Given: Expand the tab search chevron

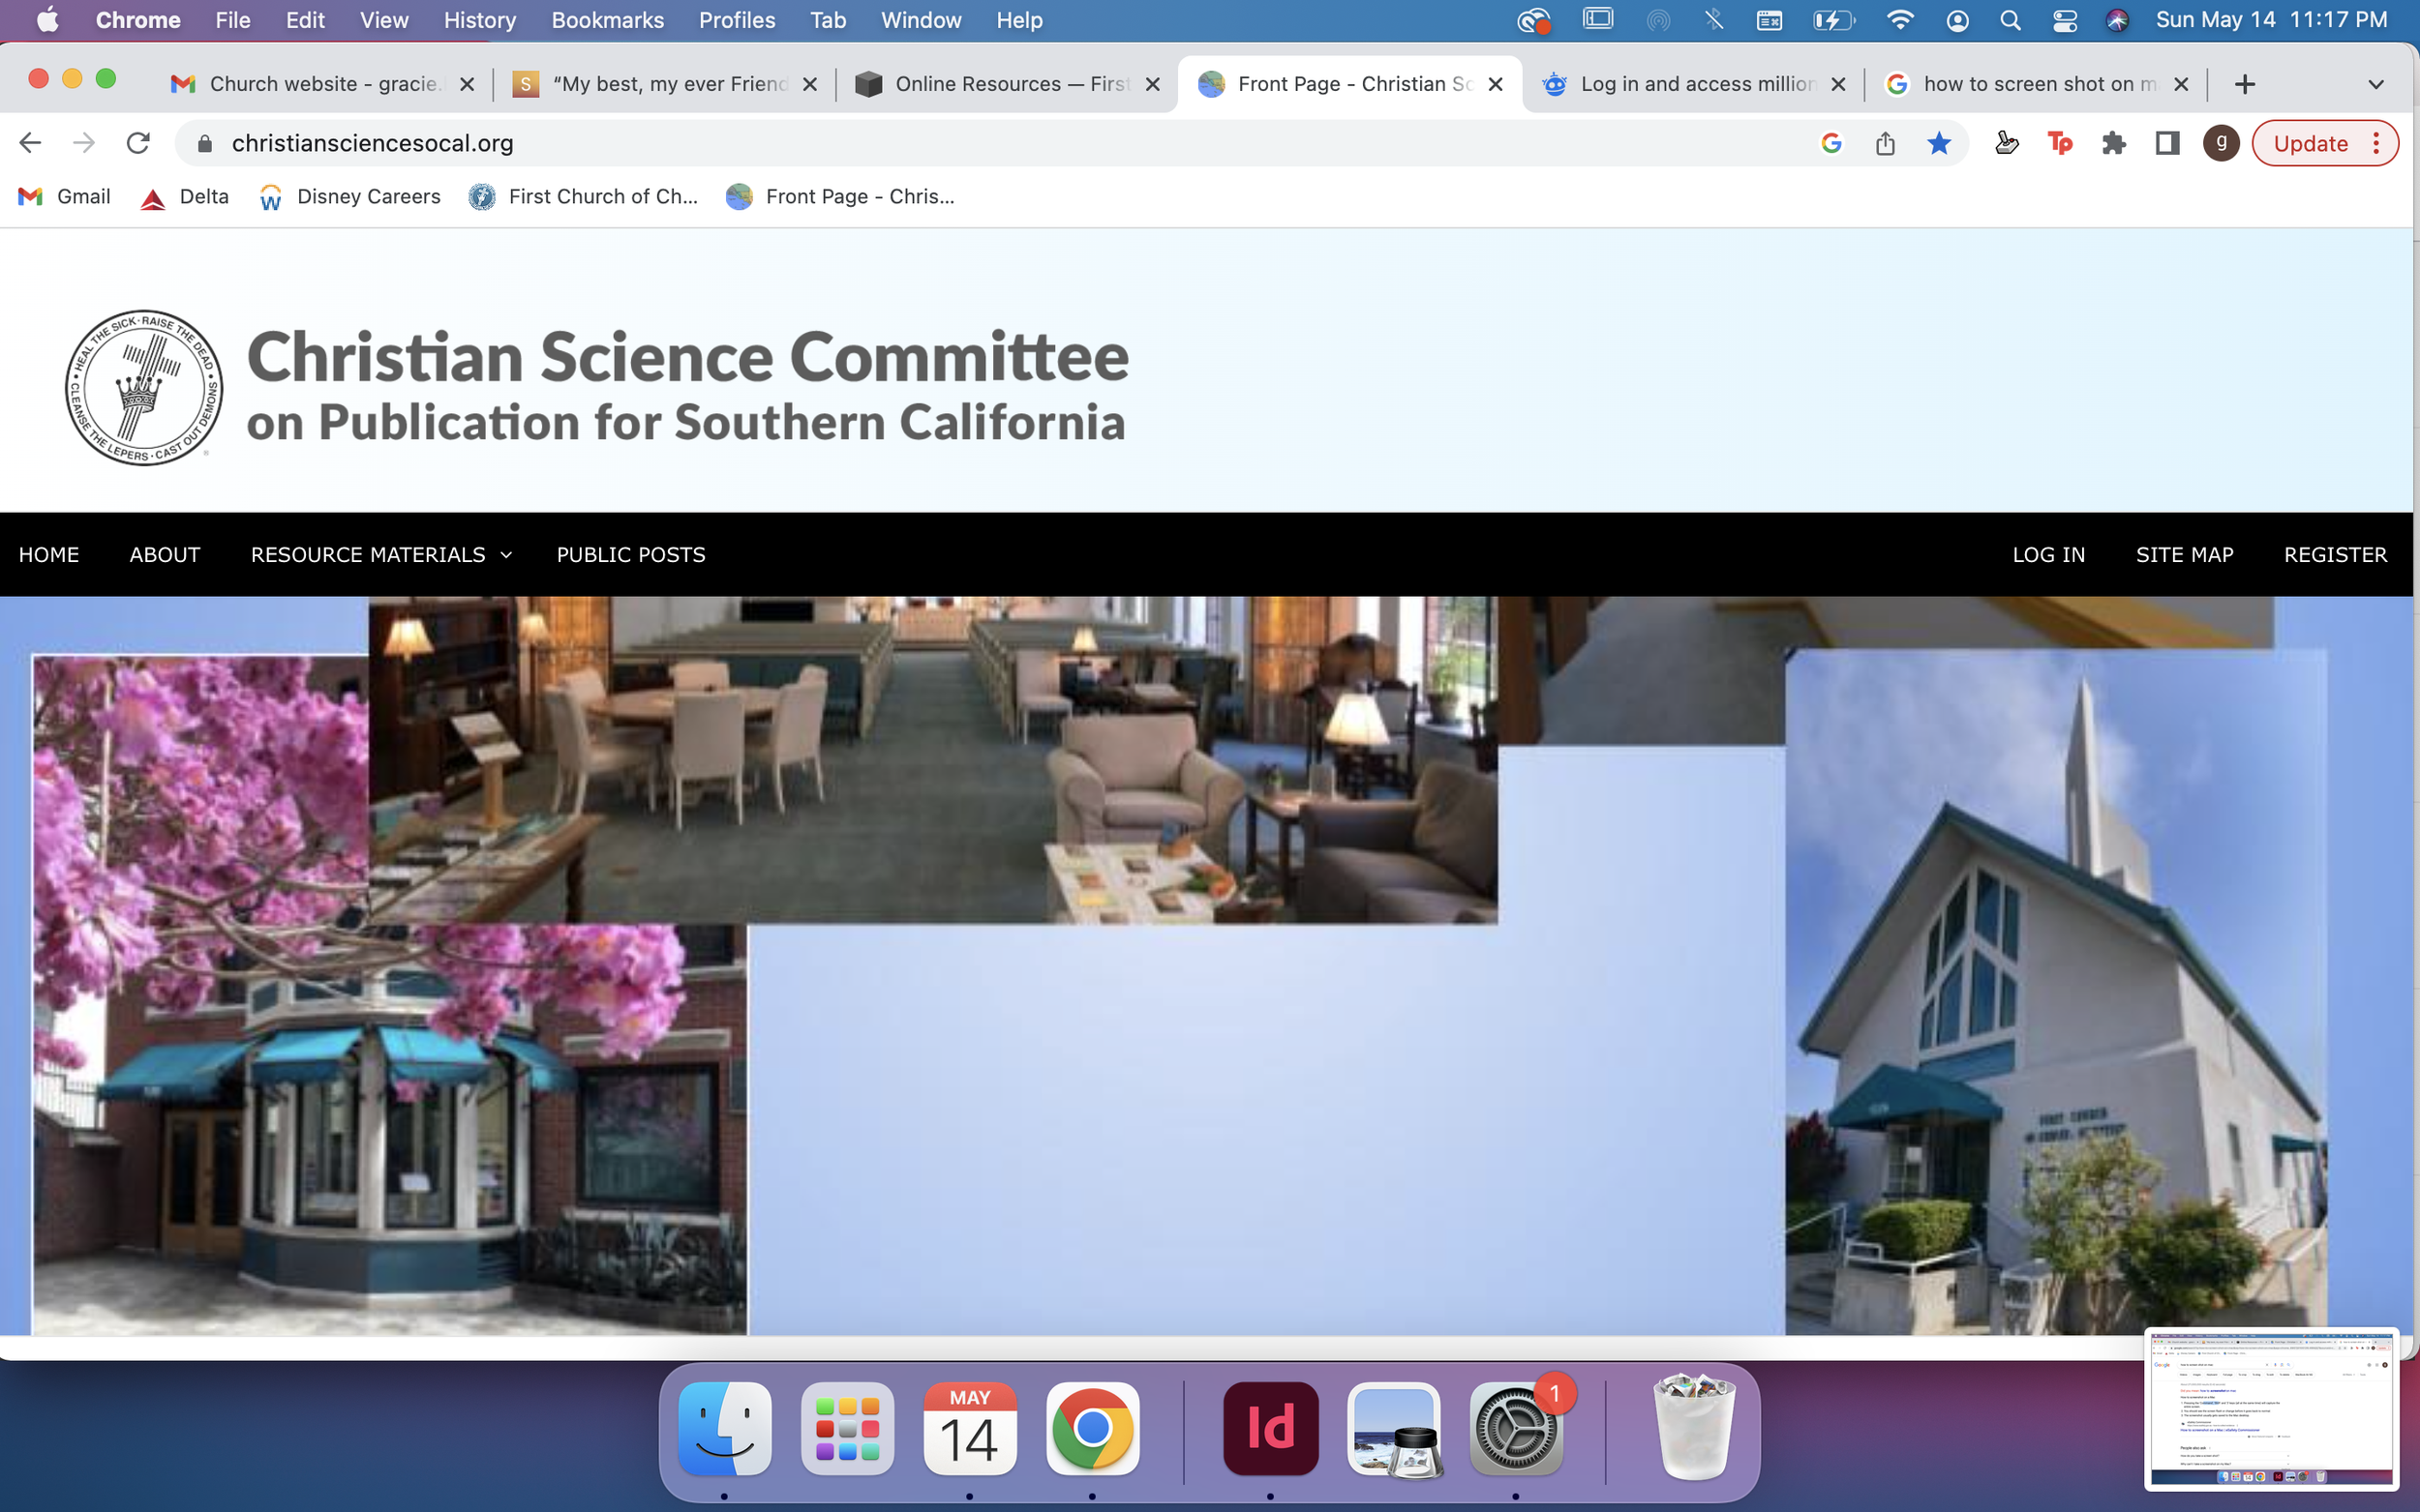Looking at the screenshot, I should pyautogui.click(x=2375, y=84).
